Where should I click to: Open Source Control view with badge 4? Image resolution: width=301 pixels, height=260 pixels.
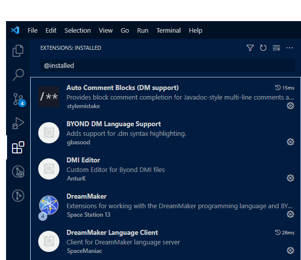click(x=19, y=99)
